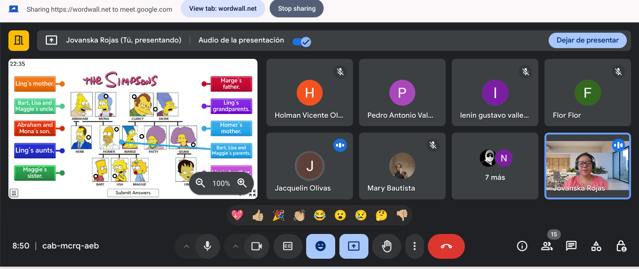Click Dejar de presentar button
The image size is (639, 269).
click(587, 40)
